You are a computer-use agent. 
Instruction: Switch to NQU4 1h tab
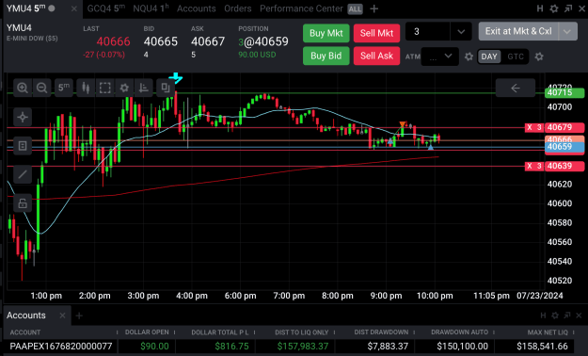pos(151,8)
